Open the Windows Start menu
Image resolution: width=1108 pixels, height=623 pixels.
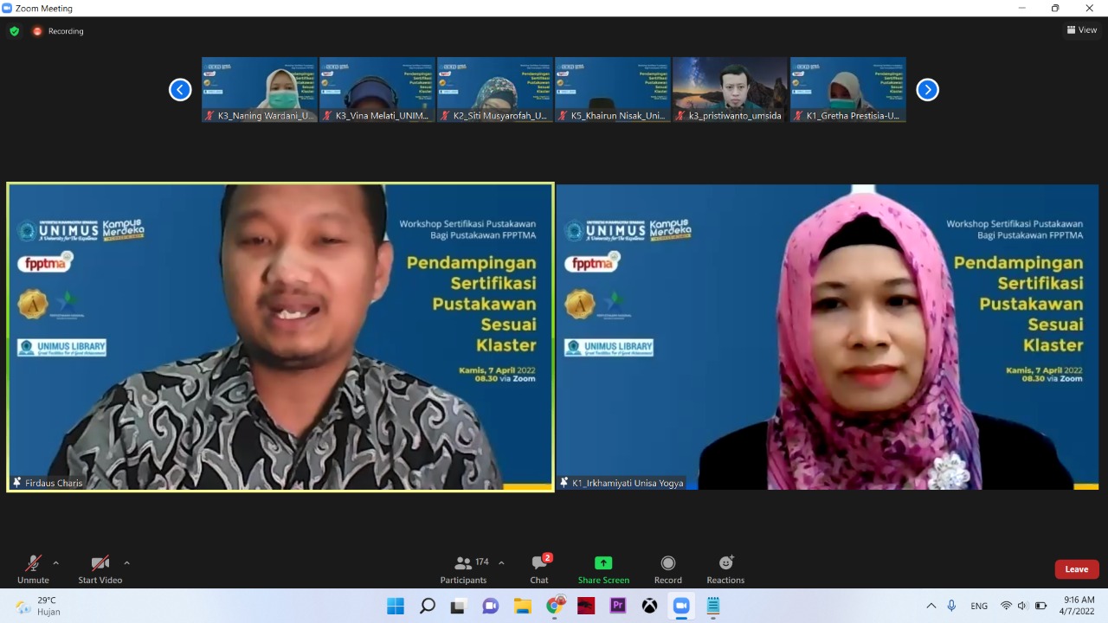pyautogui.click(x=395, y=606)
